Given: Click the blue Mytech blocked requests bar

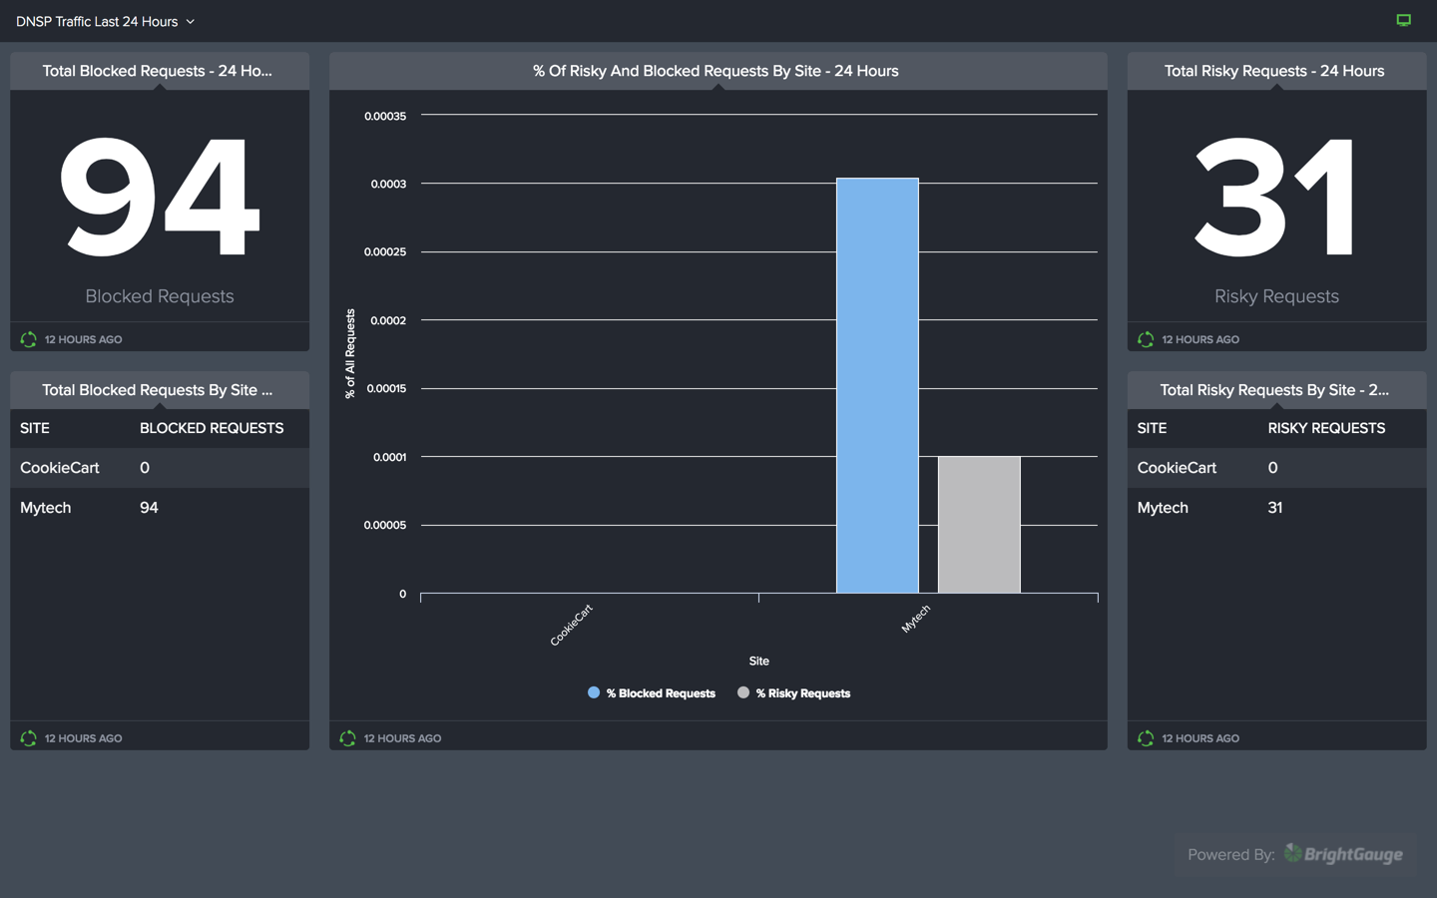Looking at the screenshot, I should coord(877,385).
